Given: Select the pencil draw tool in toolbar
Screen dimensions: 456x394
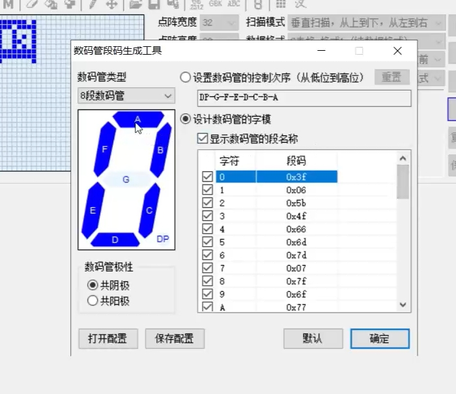Looking at the screenshot, I should (93, 4).
